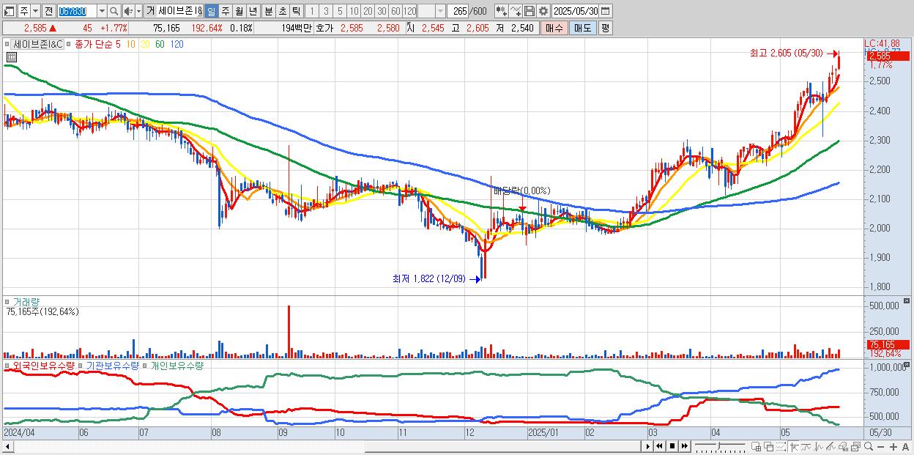Click the trend line tool icon
This screenshot has height=455, width=914.
[x=806, y=446]
